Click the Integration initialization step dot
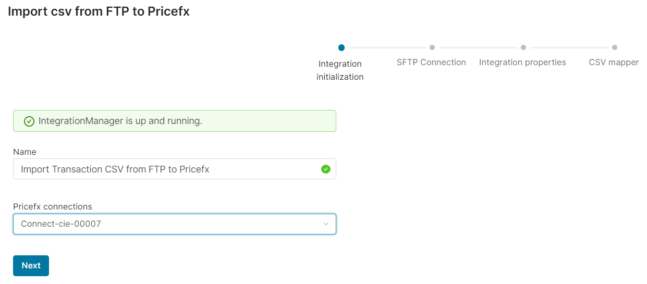 pos(341,47)
